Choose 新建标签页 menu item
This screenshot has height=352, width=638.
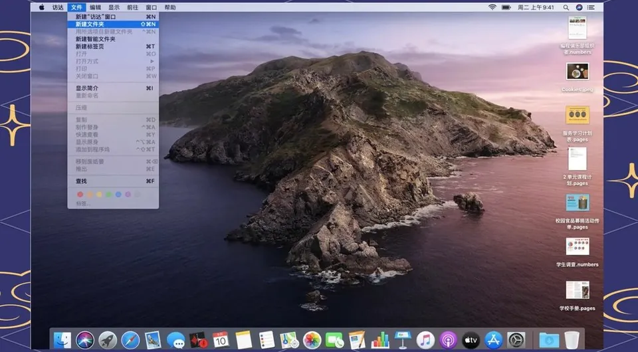(x=113, y=46)
